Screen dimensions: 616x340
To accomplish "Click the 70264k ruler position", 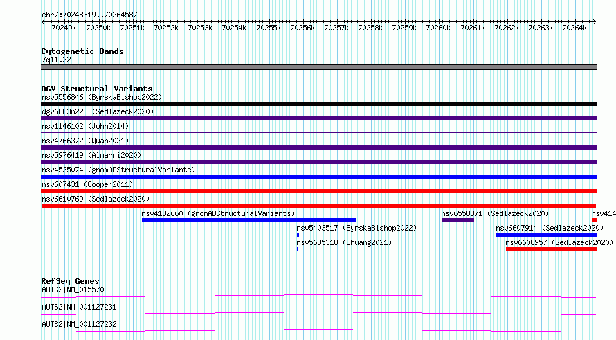I will 574,28.
